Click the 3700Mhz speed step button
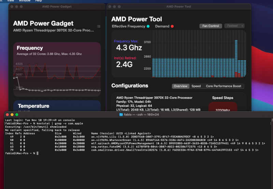This screenshot has height=189, width=273. coord(223,110)
